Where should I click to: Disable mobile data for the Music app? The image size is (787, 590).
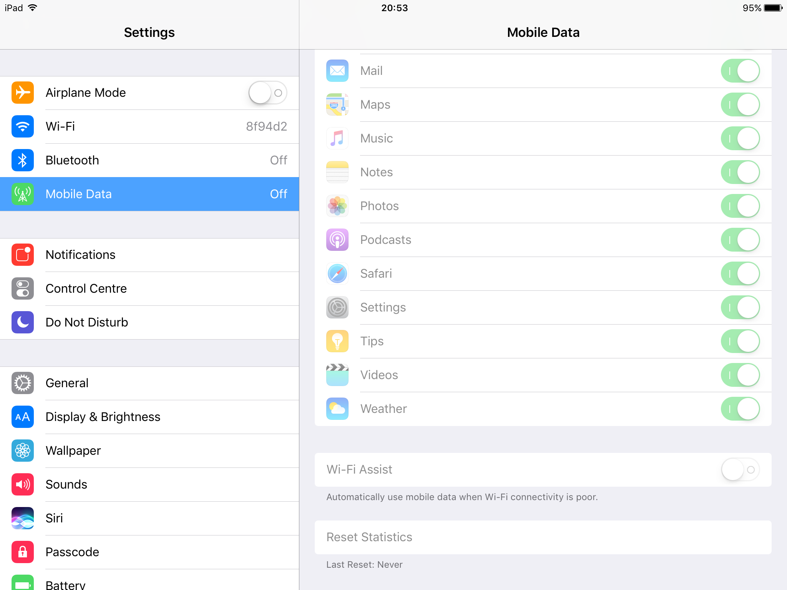pos(740,138)
